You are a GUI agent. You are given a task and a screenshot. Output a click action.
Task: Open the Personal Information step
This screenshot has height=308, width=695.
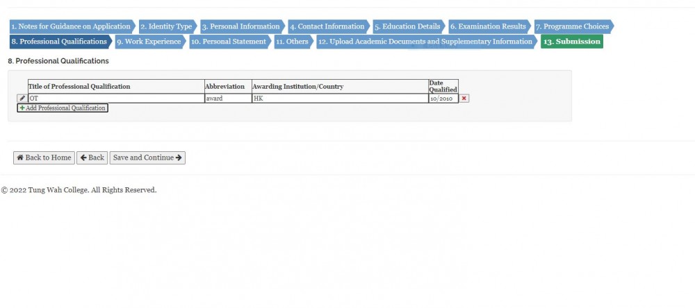click(240, 26)
